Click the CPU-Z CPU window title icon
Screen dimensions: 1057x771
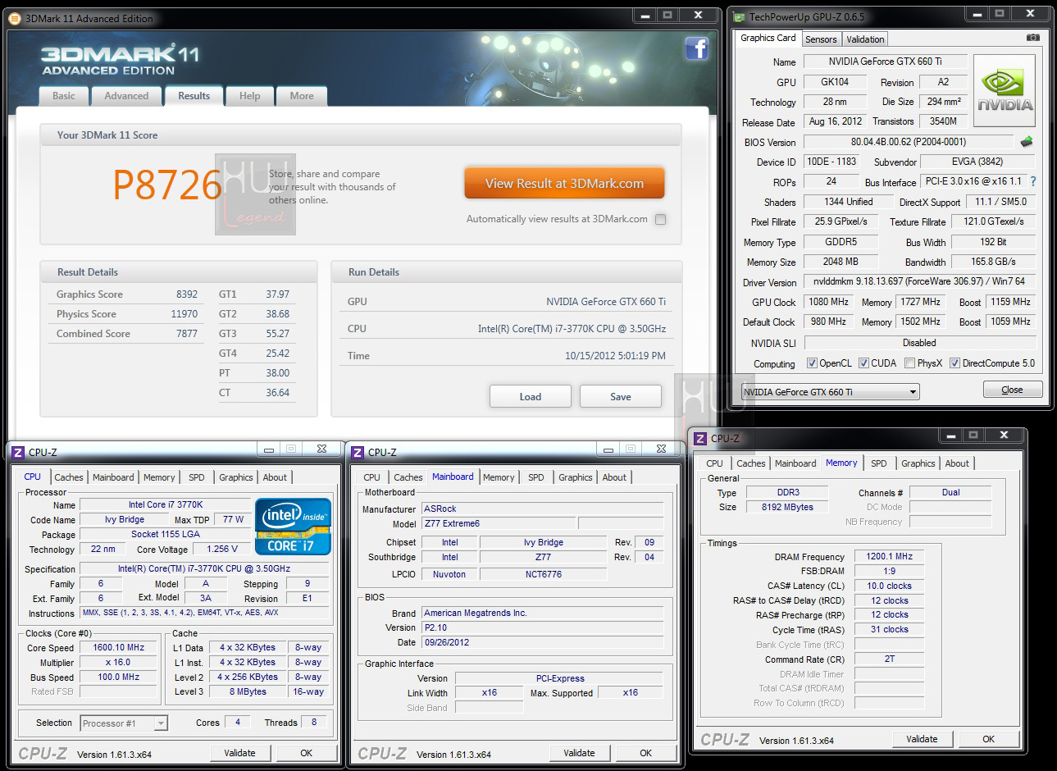click(18, 452)
